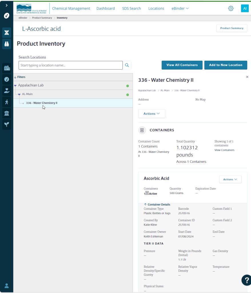
Task: Open the walking person icon in the sidebar
Action: (x=7, y=102)
